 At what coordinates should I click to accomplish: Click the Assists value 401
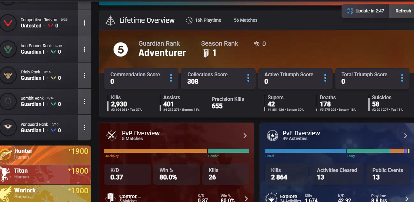[169, 104]
